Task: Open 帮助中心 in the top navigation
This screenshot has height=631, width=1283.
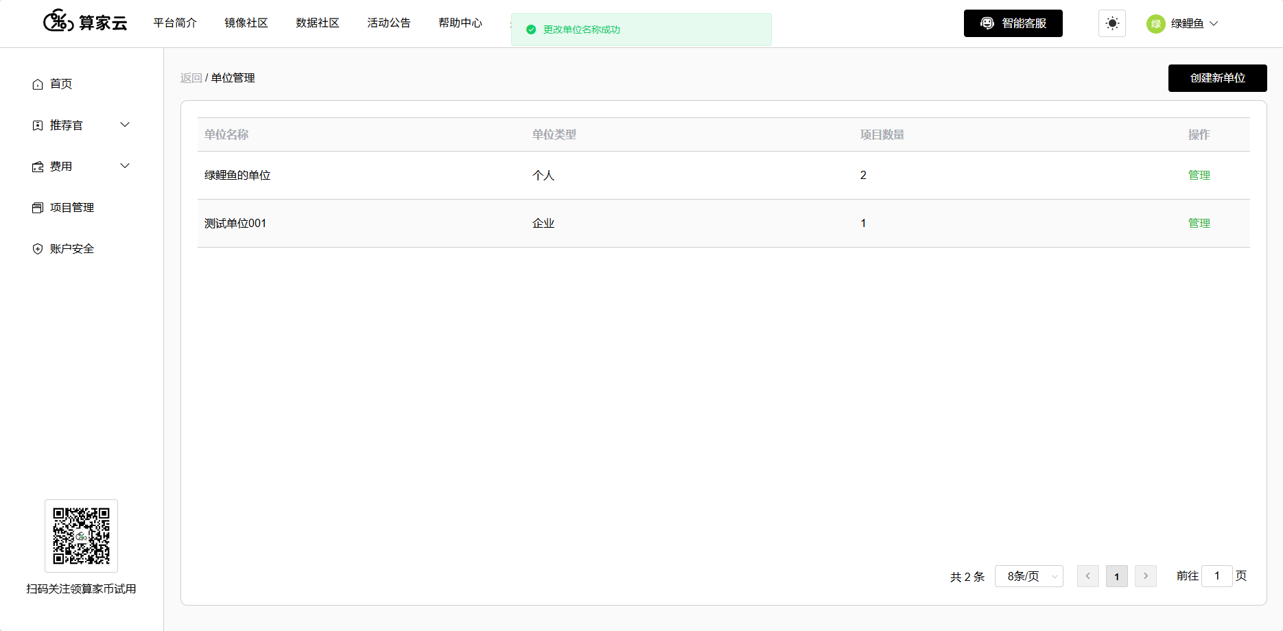Action: click(460, 23)
